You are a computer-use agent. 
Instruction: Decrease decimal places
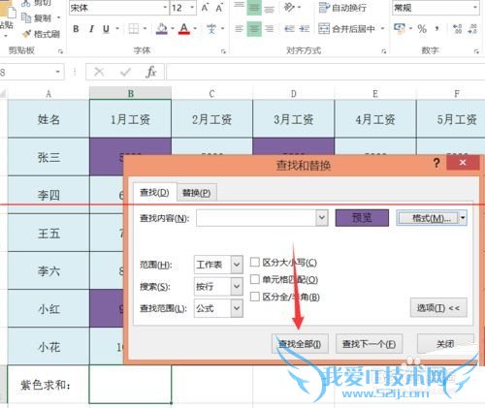coord(472,29)
